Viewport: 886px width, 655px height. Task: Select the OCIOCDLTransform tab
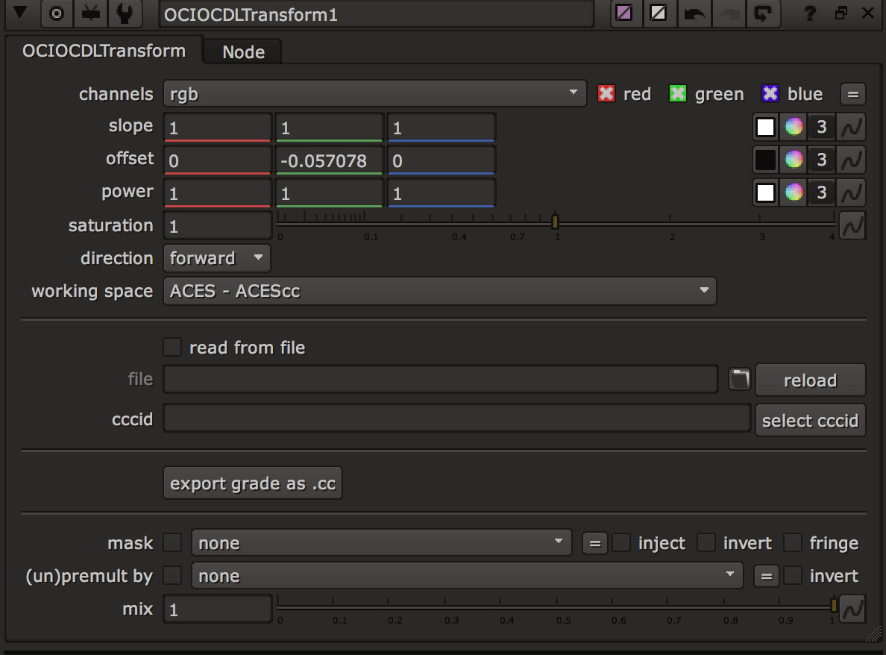click(104, 51)
